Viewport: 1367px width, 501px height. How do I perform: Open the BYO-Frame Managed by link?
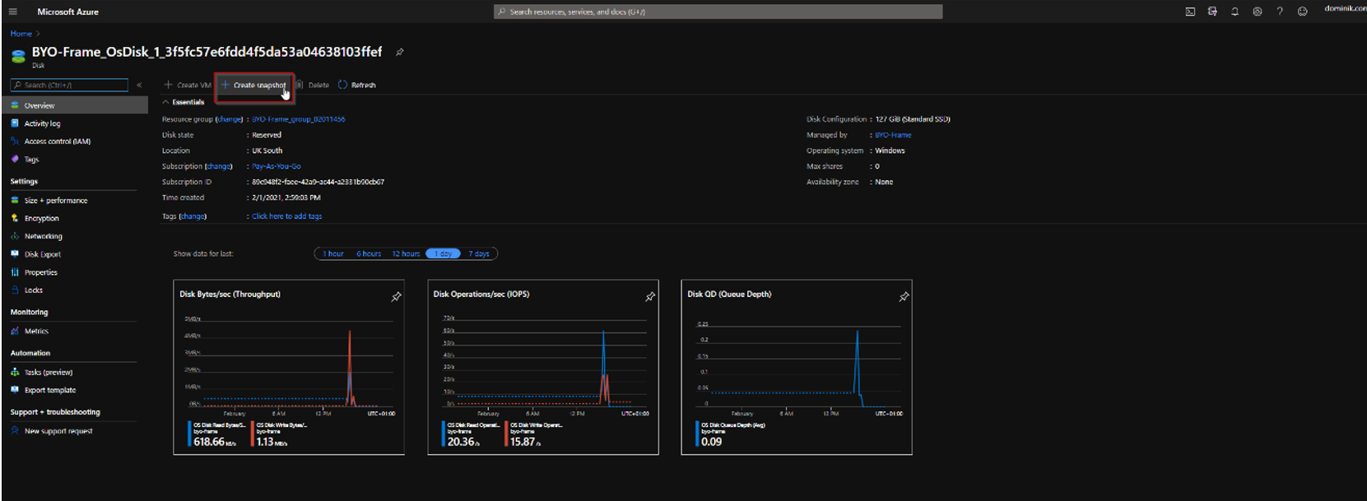pyautogui.click(x=893, y=135)
